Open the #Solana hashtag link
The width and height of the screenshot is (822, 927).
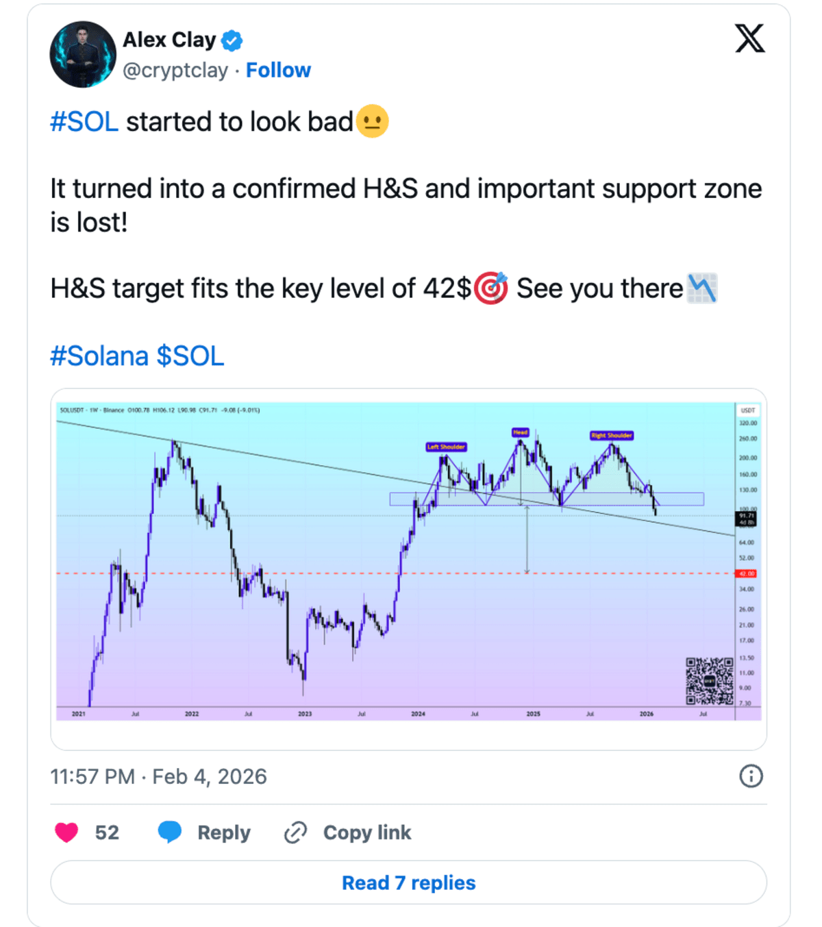[99, 356]
